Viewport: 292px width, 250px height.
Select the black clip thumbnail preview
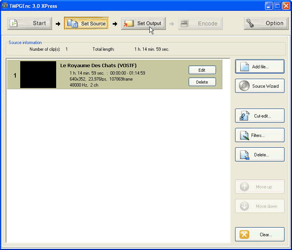click(x=38, y=75)
